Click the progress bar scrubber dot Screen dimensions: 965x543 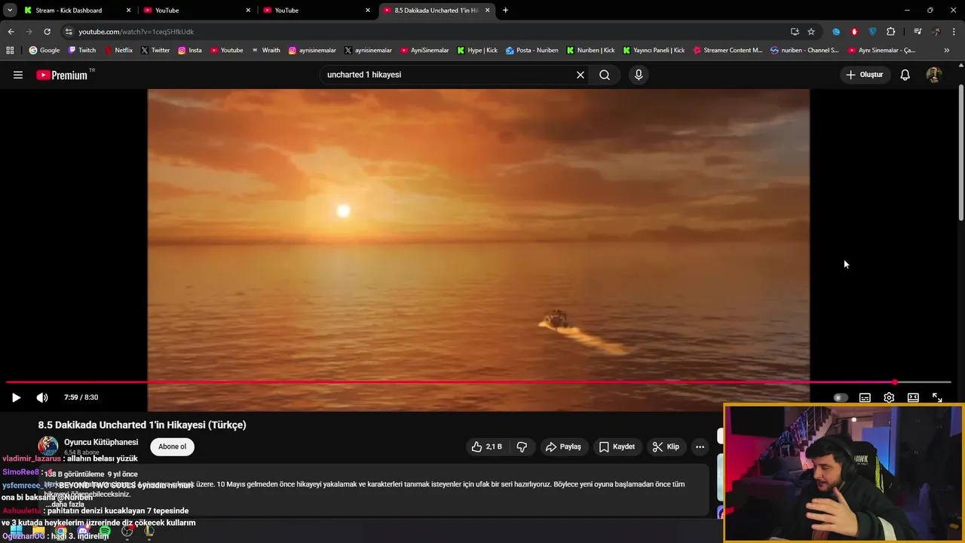895,382
